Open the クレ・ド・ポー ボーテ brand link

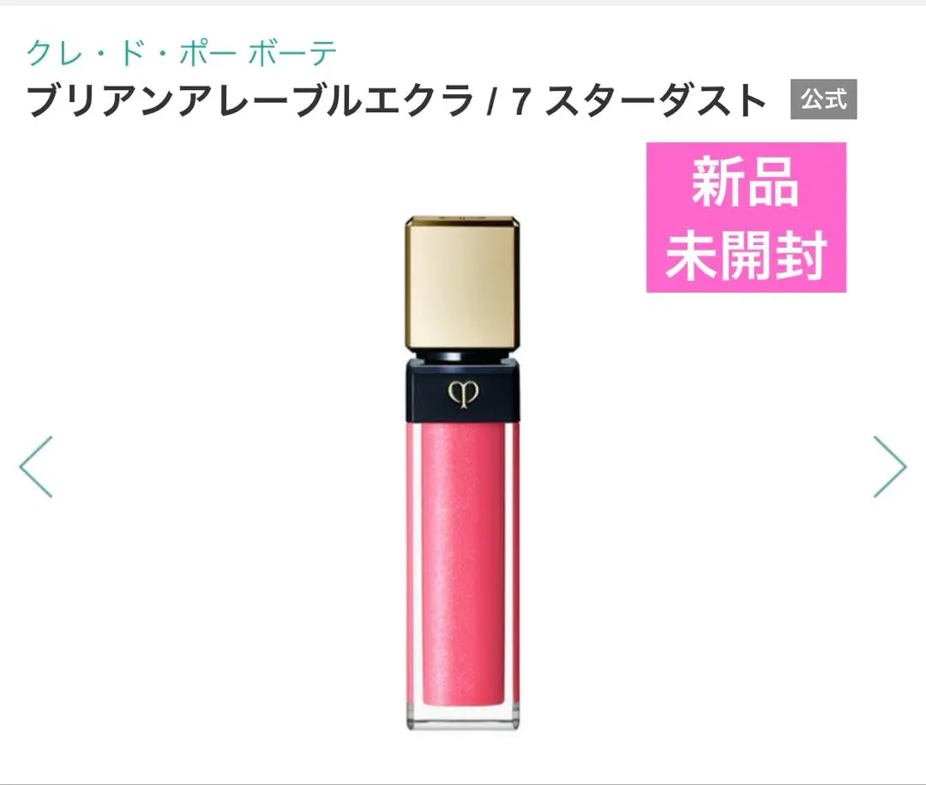click(x=182, y=53)
